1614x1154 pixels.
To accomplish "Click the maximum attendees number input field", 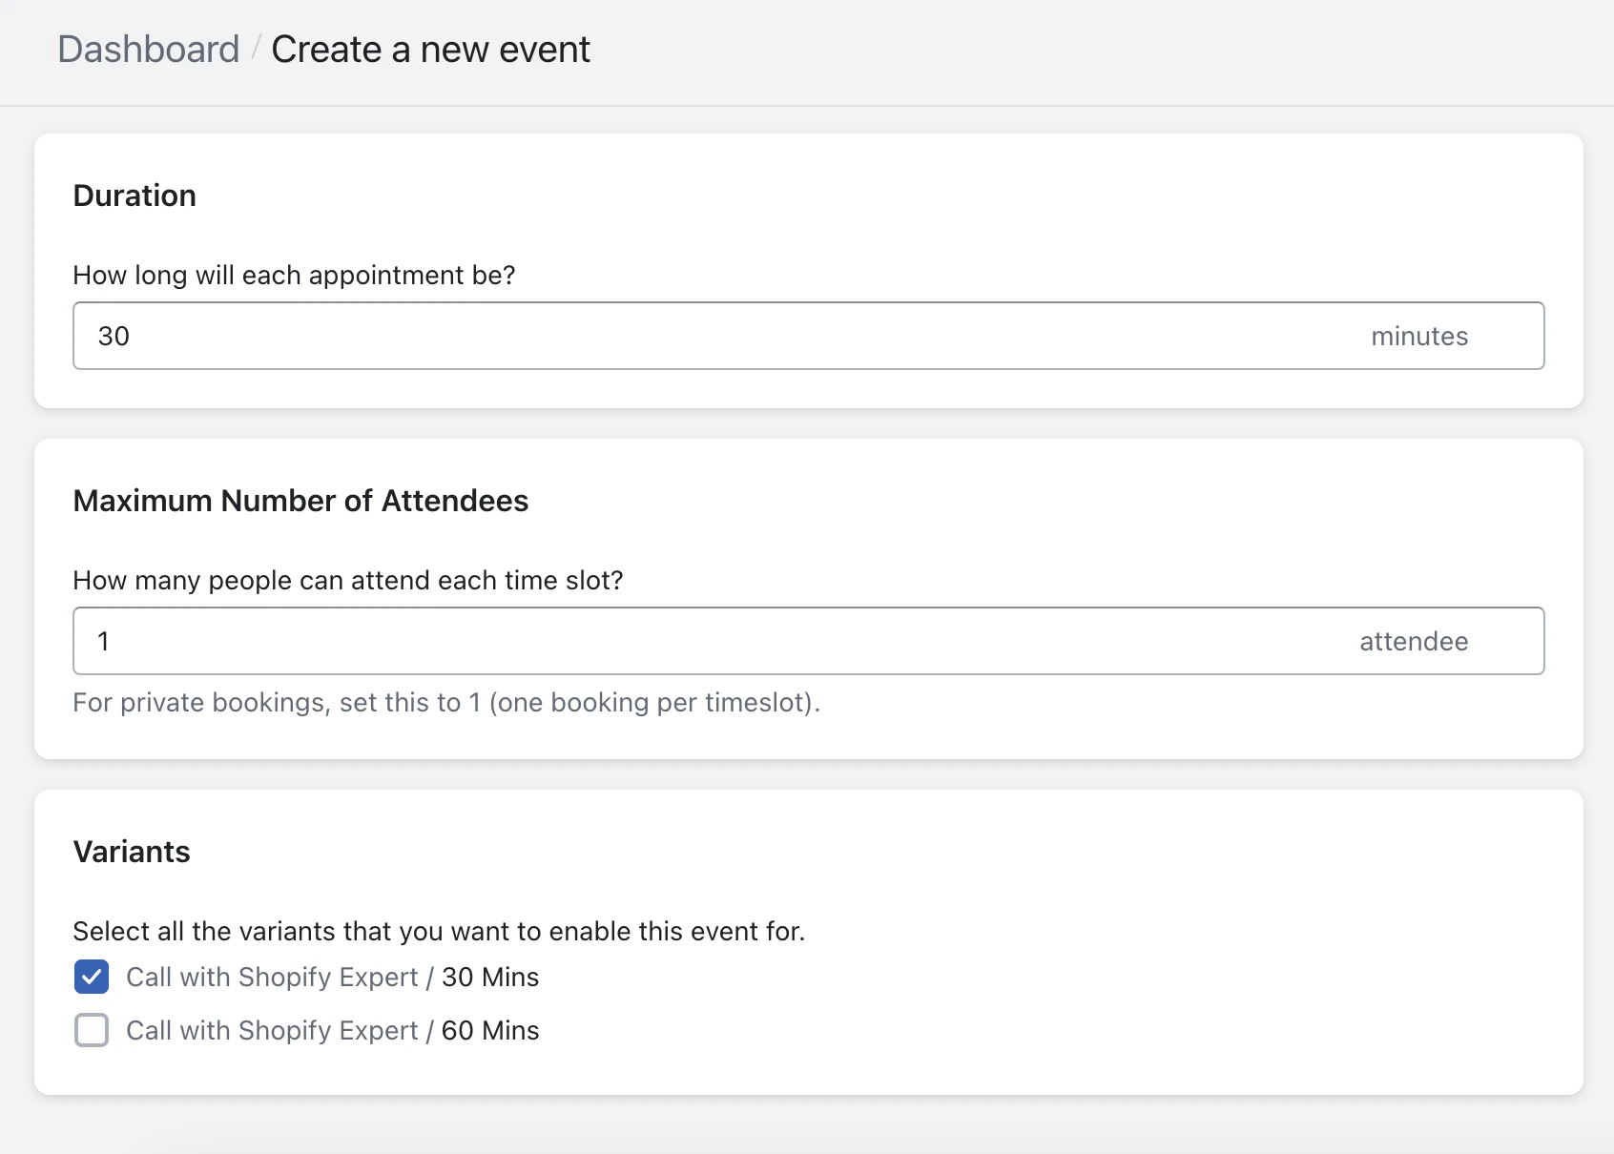I will [808, 641].
